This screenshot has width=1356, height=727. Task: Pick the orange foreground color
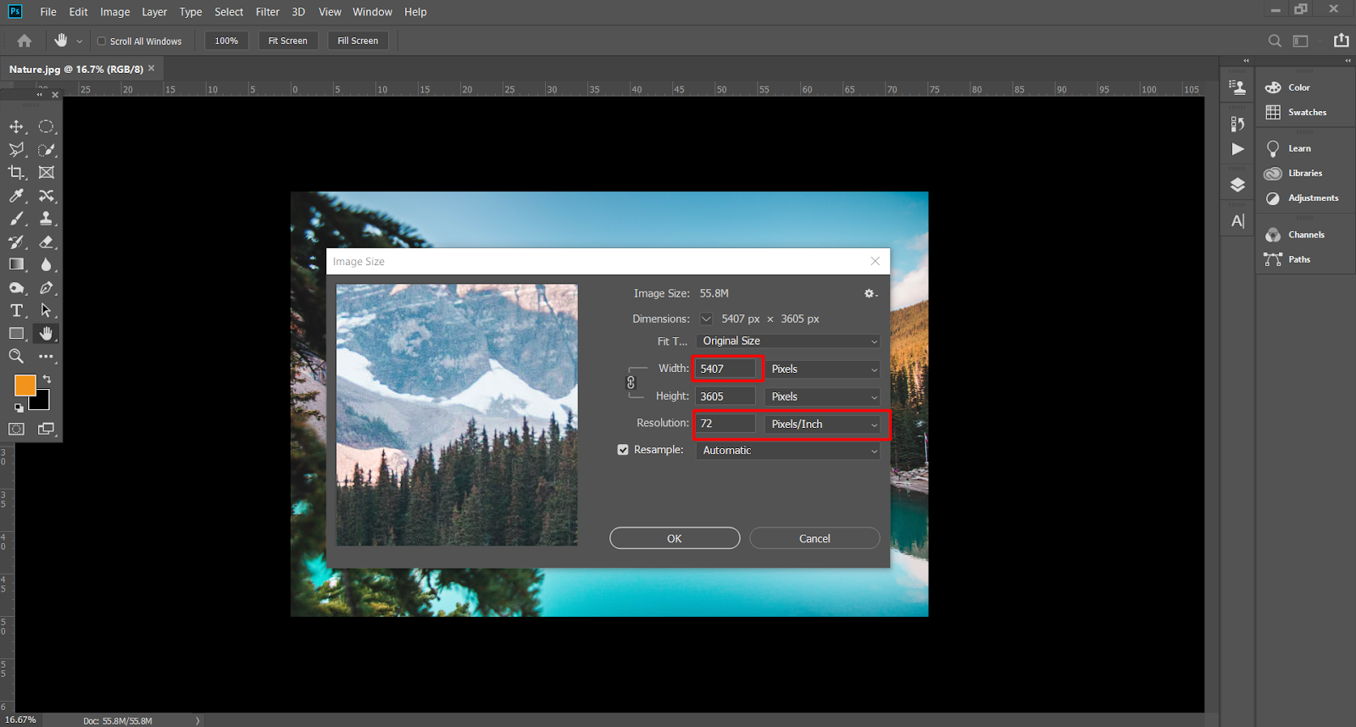pos(24,384)
